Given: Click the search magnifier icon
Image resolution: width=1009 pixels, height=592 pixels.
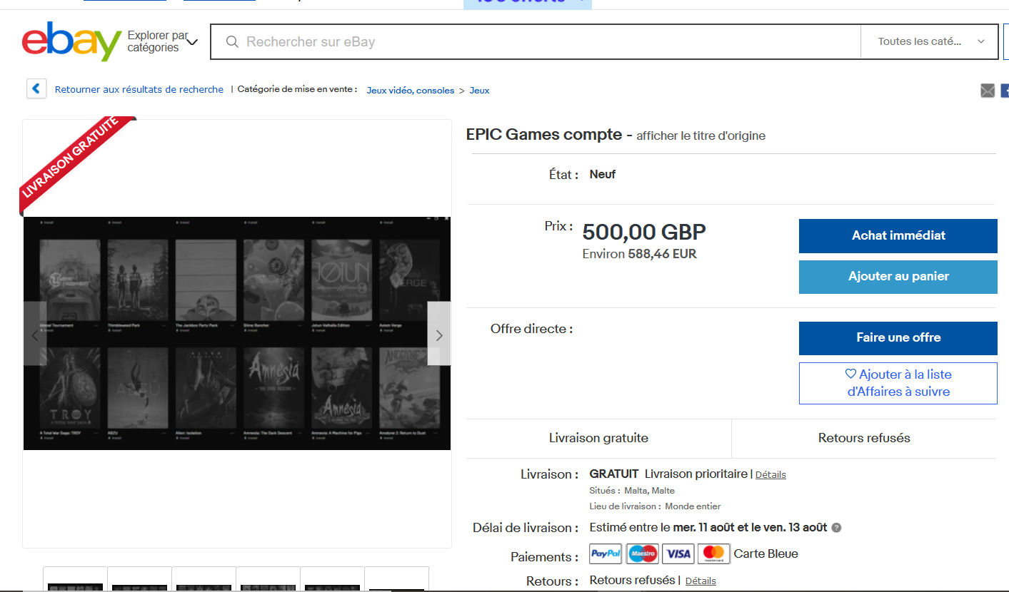Looking at the screenshot, I should (232, 42).
